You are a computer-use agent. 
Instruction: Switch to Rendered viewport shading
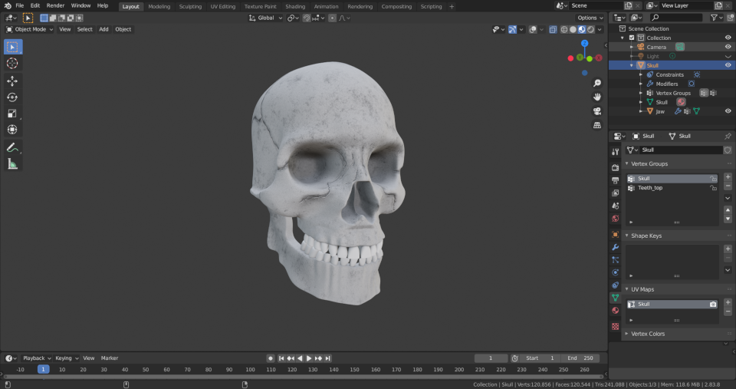591,30
